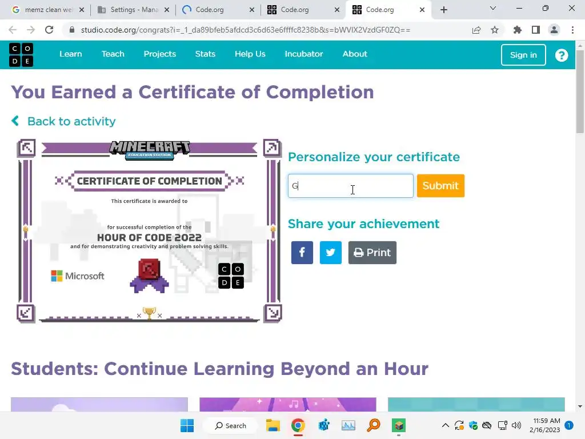Open the help question mark icon
The width and height of the screenshot is (585, 439).
point(561,55)
